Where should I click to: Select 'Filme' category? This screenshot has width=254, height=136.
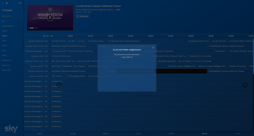point(4,41)
